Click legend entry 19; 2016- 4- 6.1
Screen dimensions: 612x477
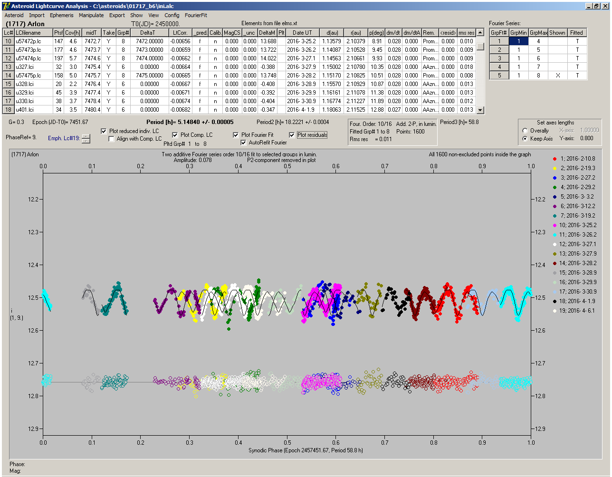pos(574,311)
